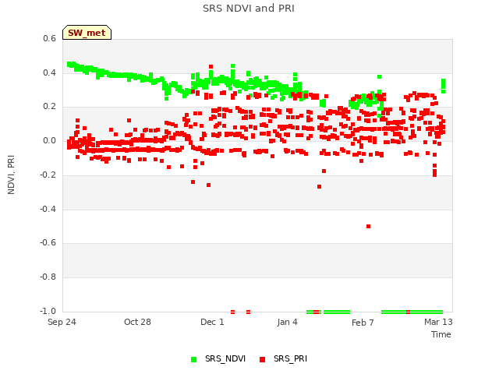
Task: Click the Oct 28 axis tick label
Action: pos(137,322)
